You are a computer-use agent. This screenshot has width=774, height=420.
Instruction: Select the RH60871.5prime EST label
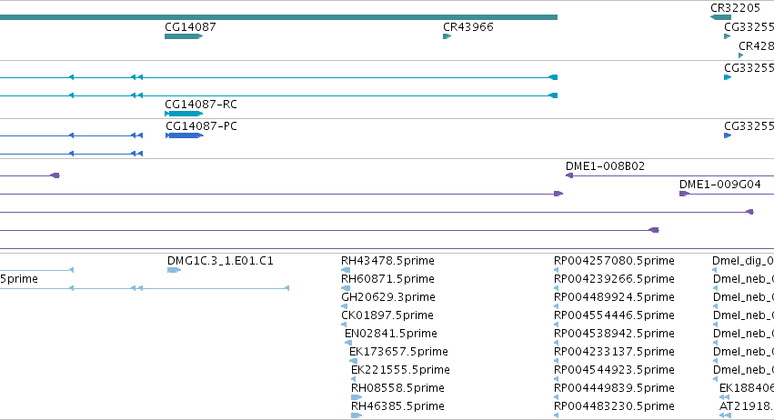[387, 279]
